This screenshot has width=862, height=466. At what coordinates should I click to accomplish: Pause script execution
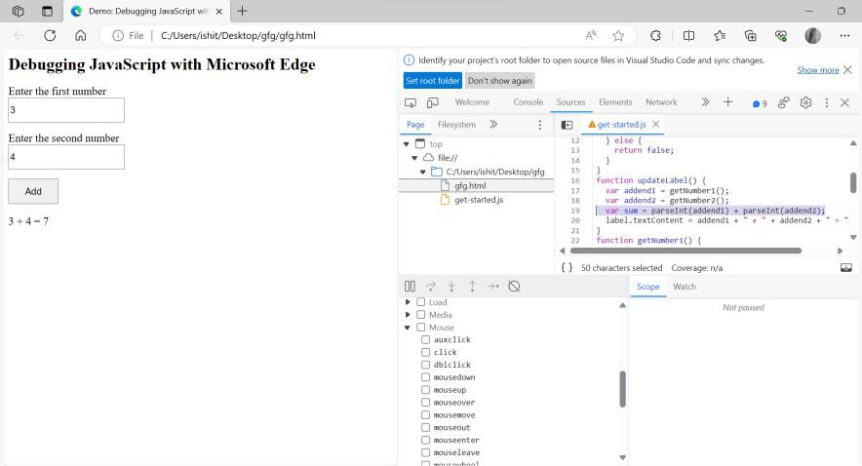pyautogui.click(x=410, y=287)
